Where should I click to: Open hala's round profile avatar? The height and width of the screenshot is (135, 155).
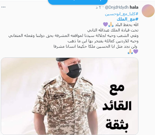point(148,11)
